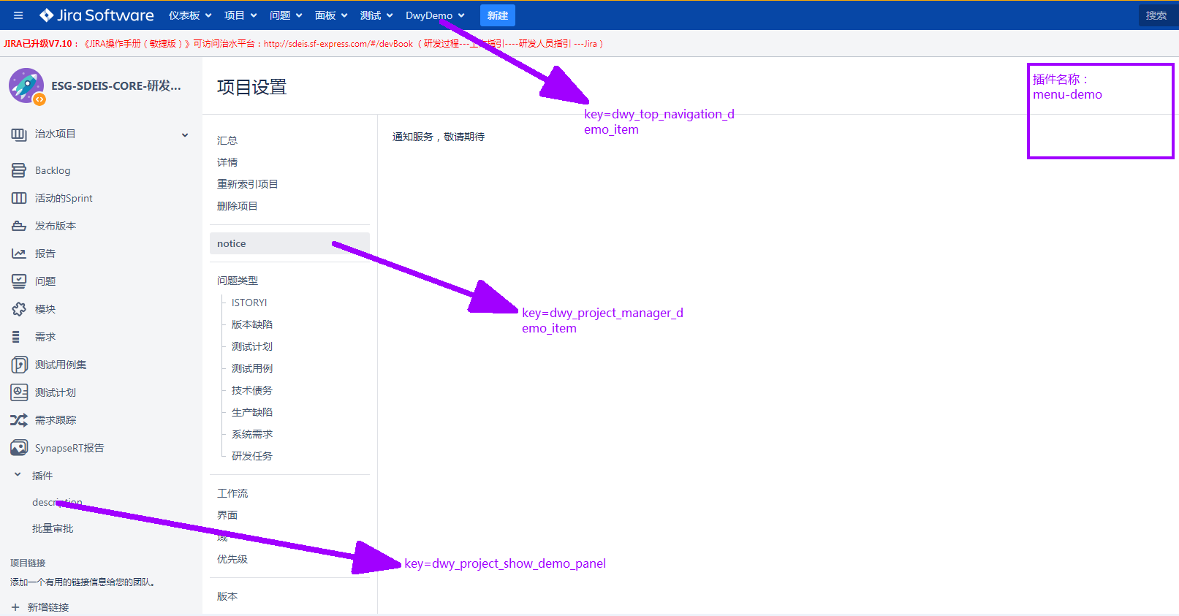Click the 测试用例集 icon
Image resolution: width=1179 pixels, height=616 pixels.
tap(19, 365)
